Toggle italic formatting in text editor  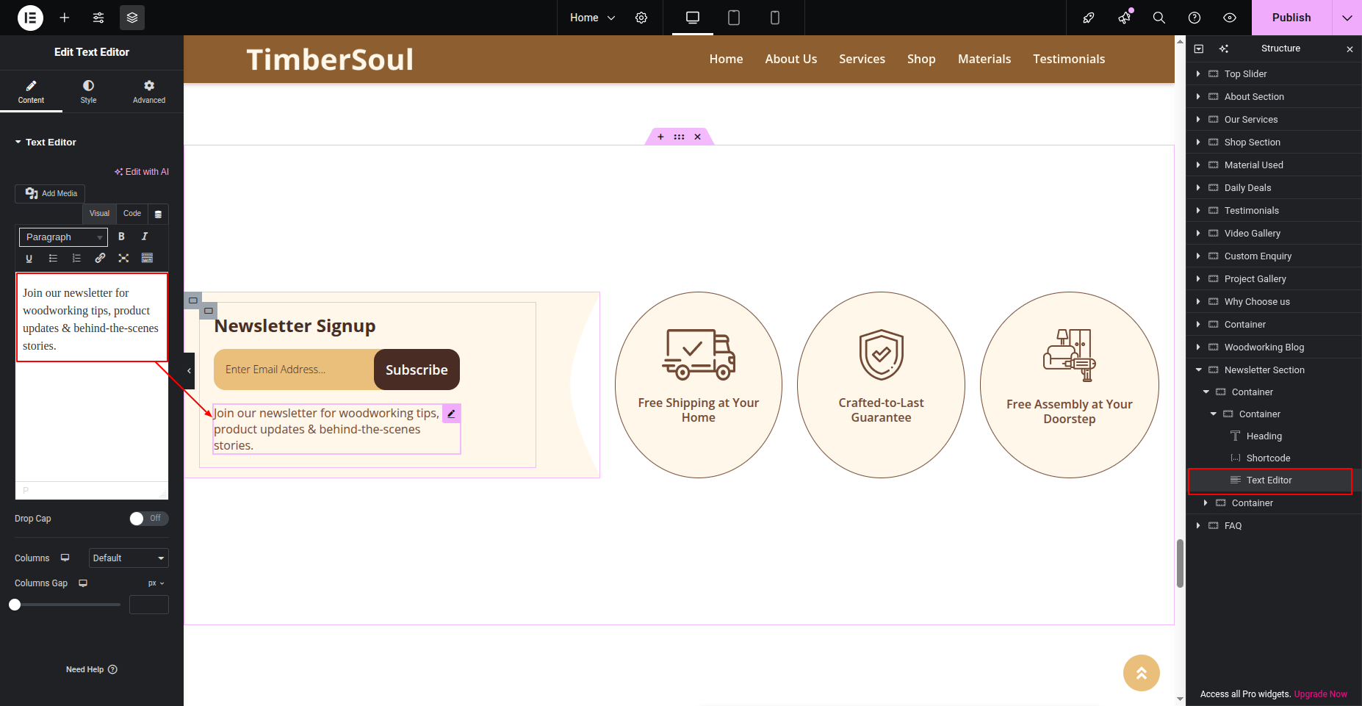point(145,237)
